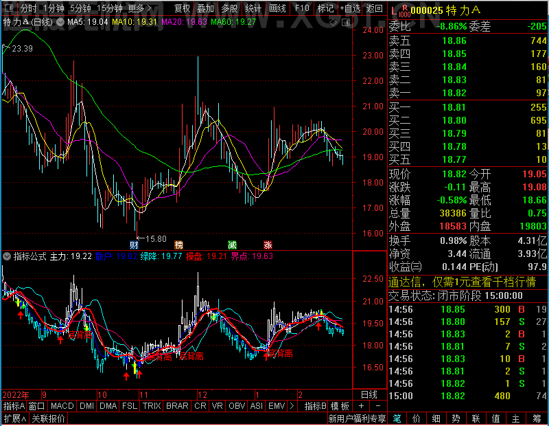Select the 5分钟 period
Screen dimensions: 549x426
pos(80,8)
